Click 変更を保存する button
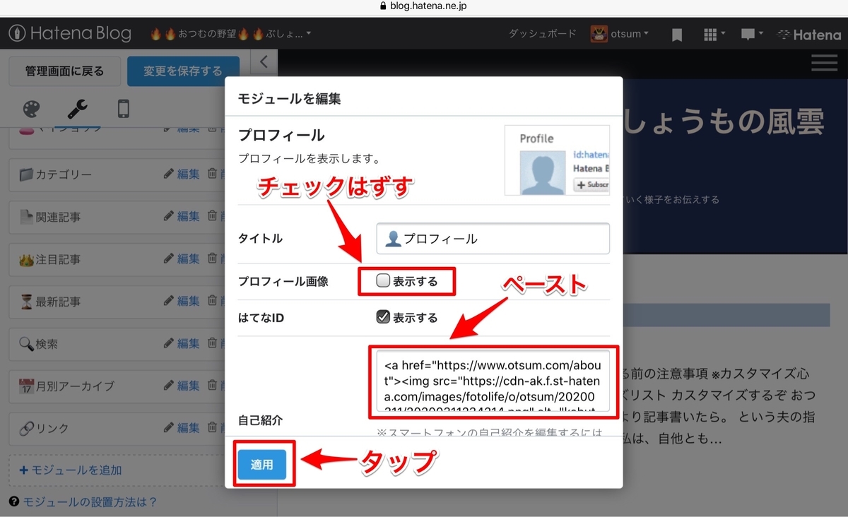Image resolution: width=848 pixels, height=517 pixels. (183, 71)
